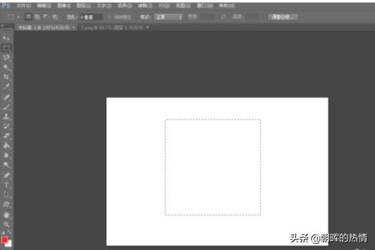Choose Subtract from Selection mode
Screen dimensions: 375x250
[x=46, y=17]
